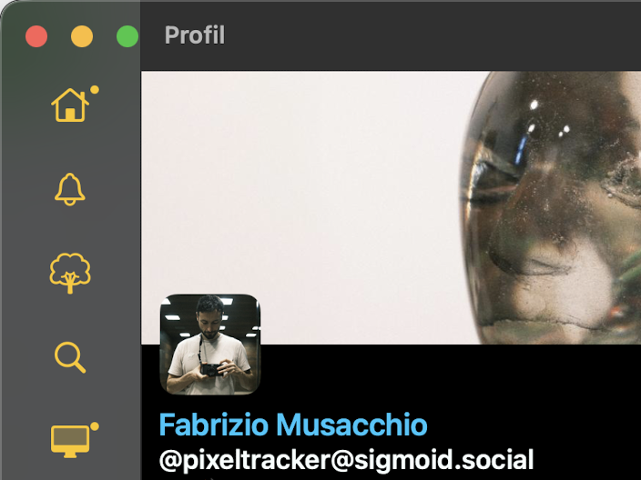This screenshot has height=480, width=641.
Task: Click the unread dot on monitor icon
Action: click(95, 426)
